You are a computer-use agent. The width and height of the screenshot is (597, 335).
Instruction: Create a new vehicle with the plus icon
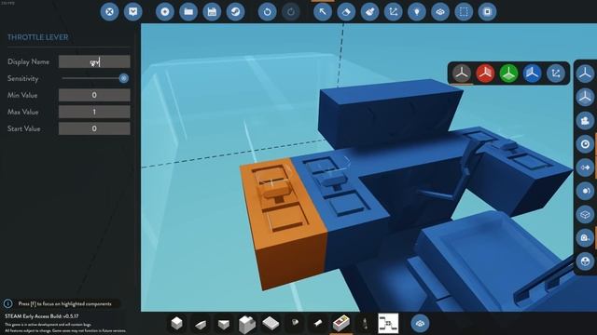(165, 12)
